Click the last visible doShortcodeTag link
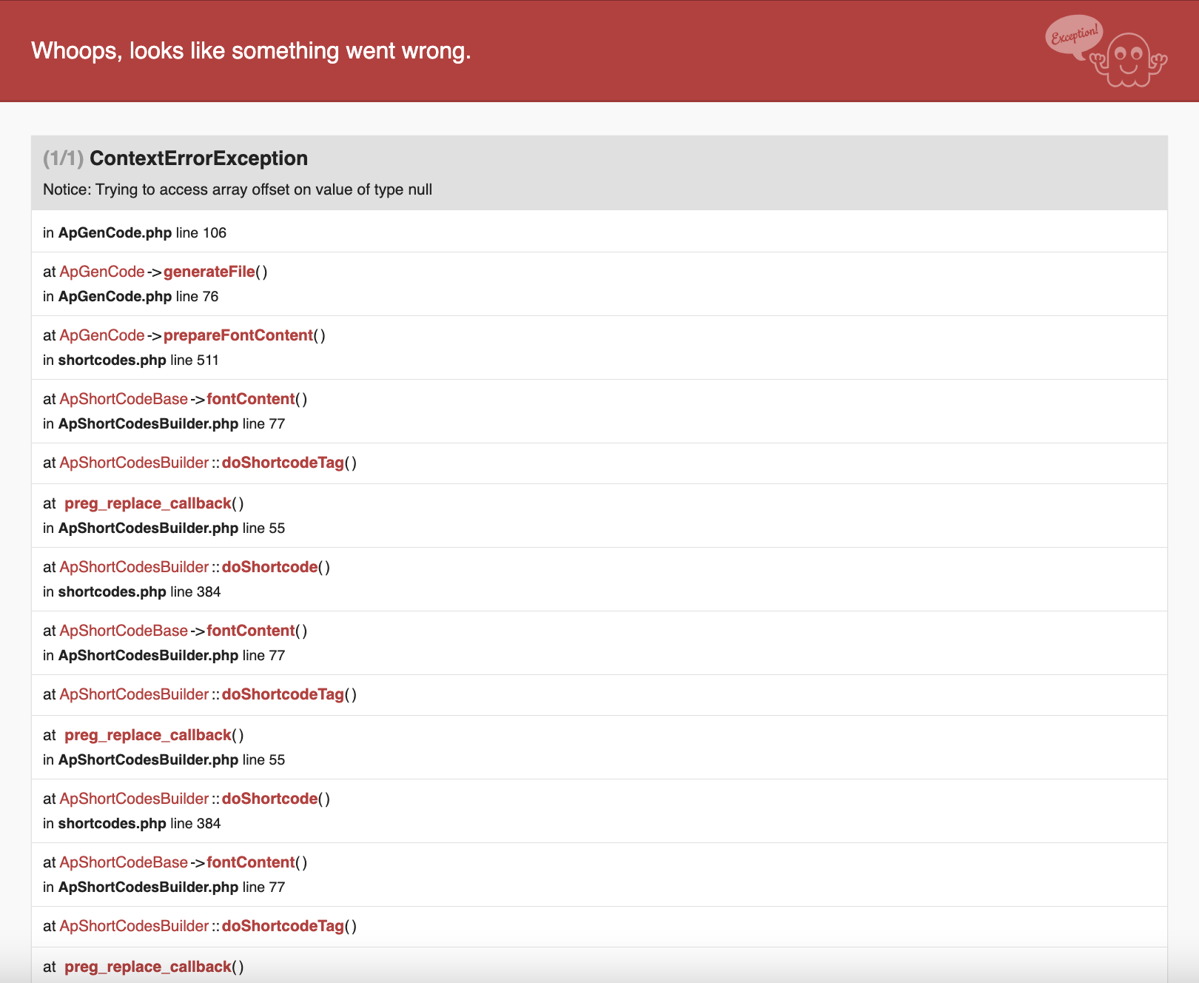The width and height of the screenshot is (1199, 983). point(283,926)
